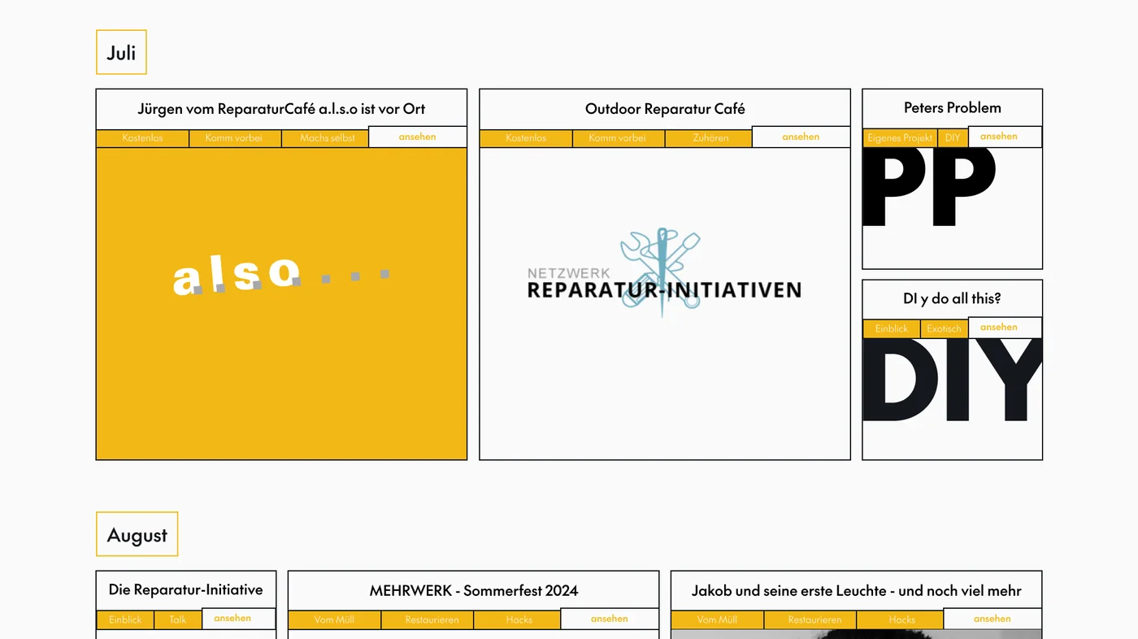Open the PP image on Peters Problem card
The height and width of the screenshot is (639, 1138).
click(953, 207)
